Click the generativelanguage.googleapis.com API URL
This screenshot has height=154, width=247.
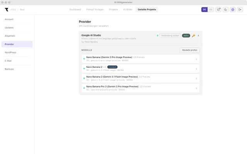[109, 38]
